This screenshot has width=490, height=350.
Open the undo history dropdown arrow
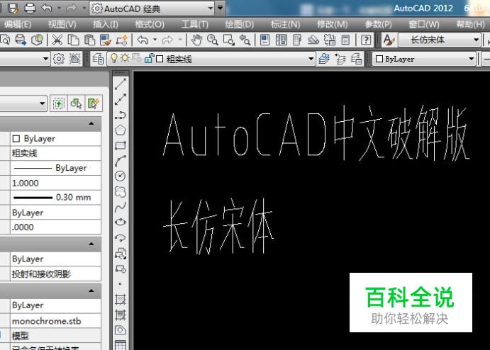155,40
